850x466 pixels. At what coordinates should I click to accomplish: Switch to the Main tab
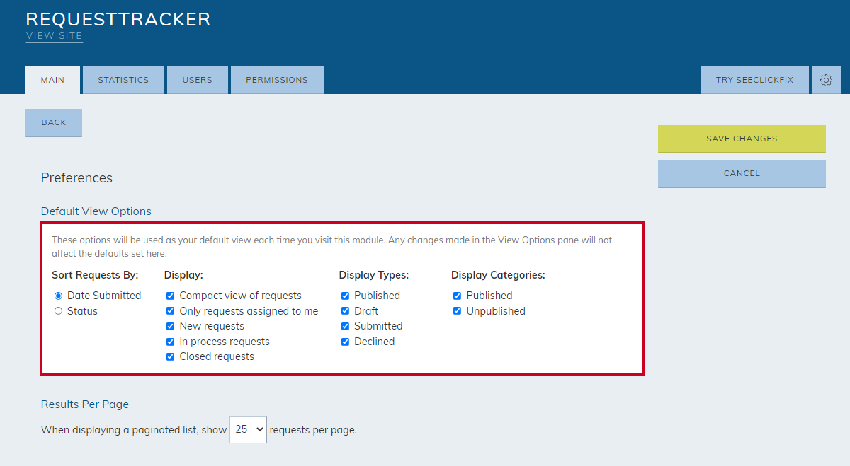52,80
